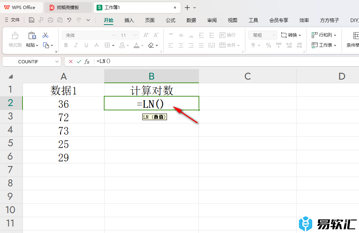359x233 pixels.
Task: Open the Copy dropdown arrow
Action: coord(52,46)
